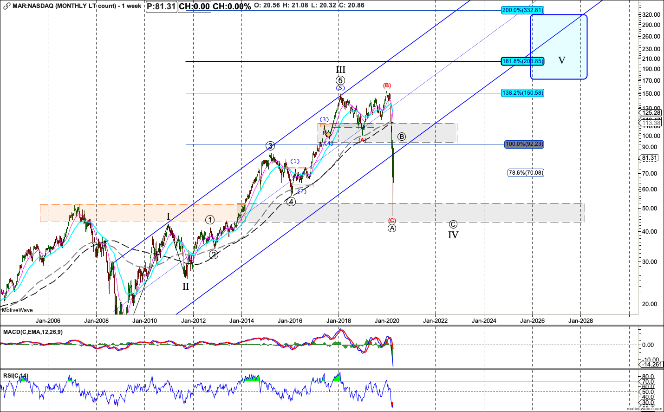Select the blue (3) sub-wave marker
The height and width of the screenshot is (412, 664).
(x=324, y=120)
